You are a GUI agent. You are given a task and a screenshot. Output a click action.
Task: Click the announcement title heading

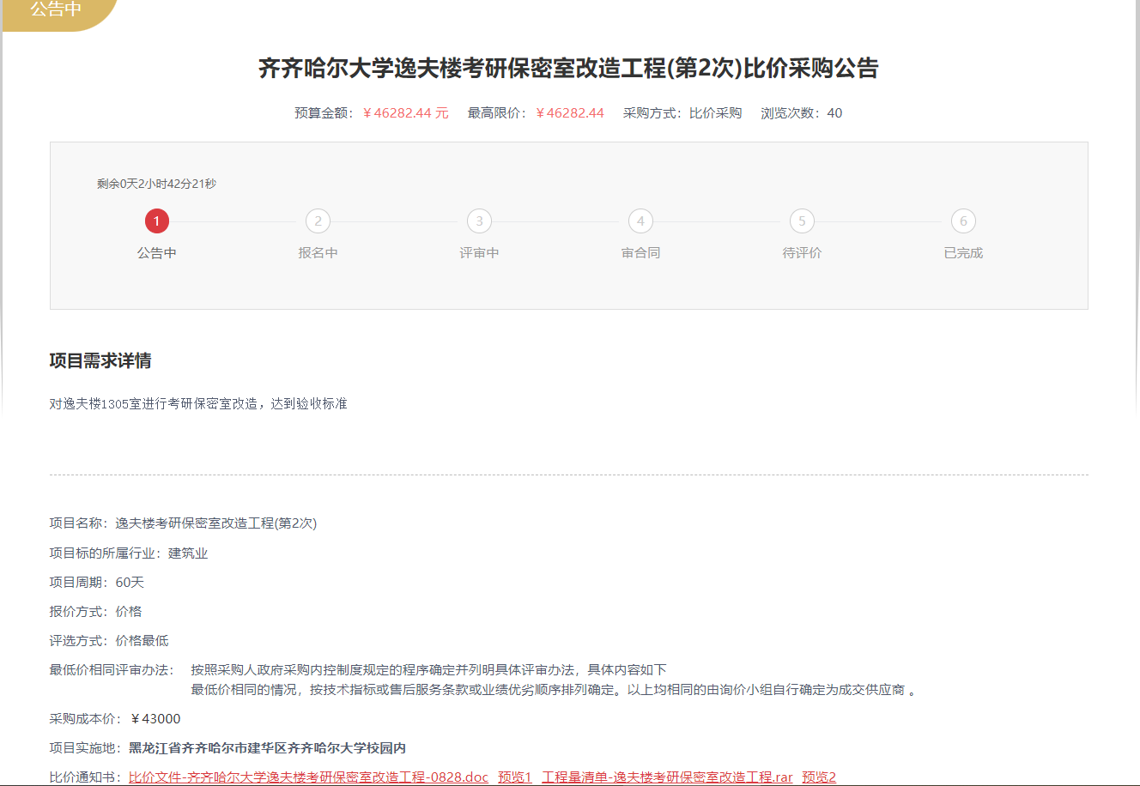pos(568,69)
